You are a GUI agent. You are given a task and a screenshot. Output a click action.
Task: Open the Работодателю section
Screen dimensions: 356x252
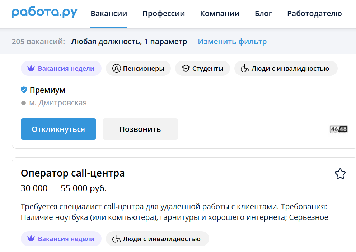point(314,14)
